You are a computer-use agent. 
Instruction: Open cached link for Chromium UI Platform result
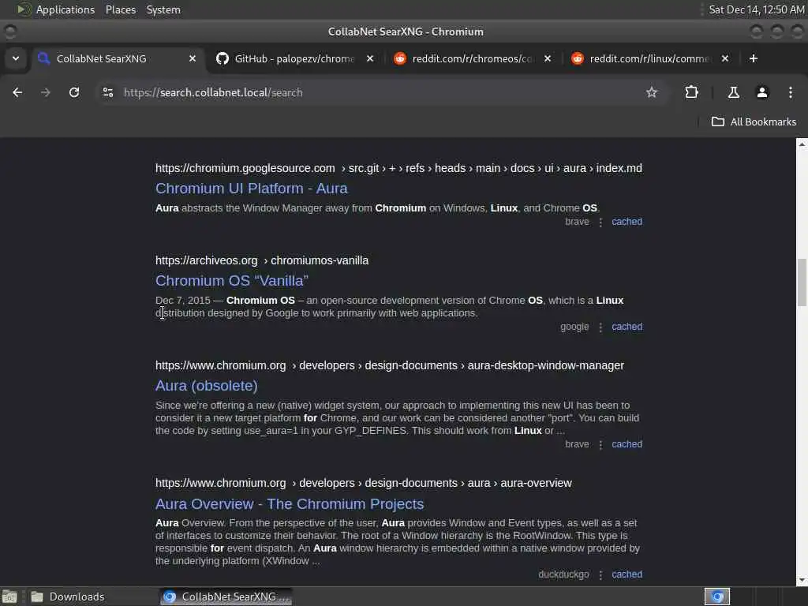pos(627,222)
